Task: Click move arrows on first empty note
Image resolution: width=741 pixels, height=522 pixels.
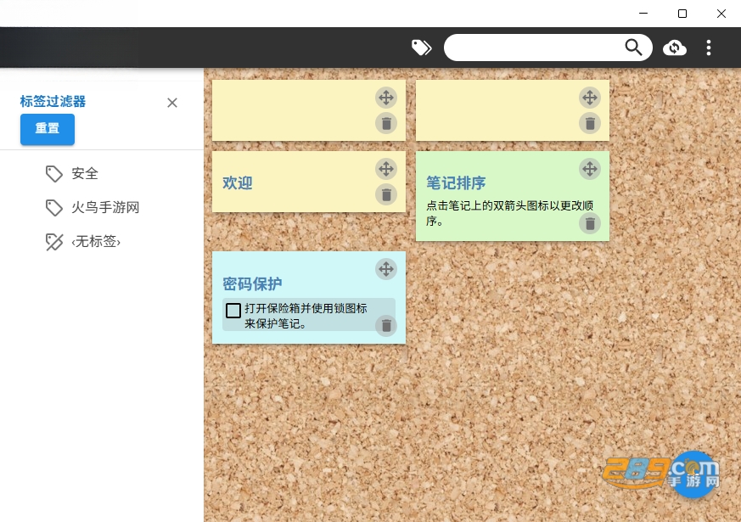Action: (x=386, y=98)
